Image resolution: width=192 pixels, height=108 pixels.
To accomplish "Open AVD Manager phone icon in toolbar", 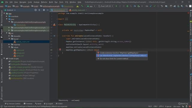I will pyautogui.click(x=178, y=6).
